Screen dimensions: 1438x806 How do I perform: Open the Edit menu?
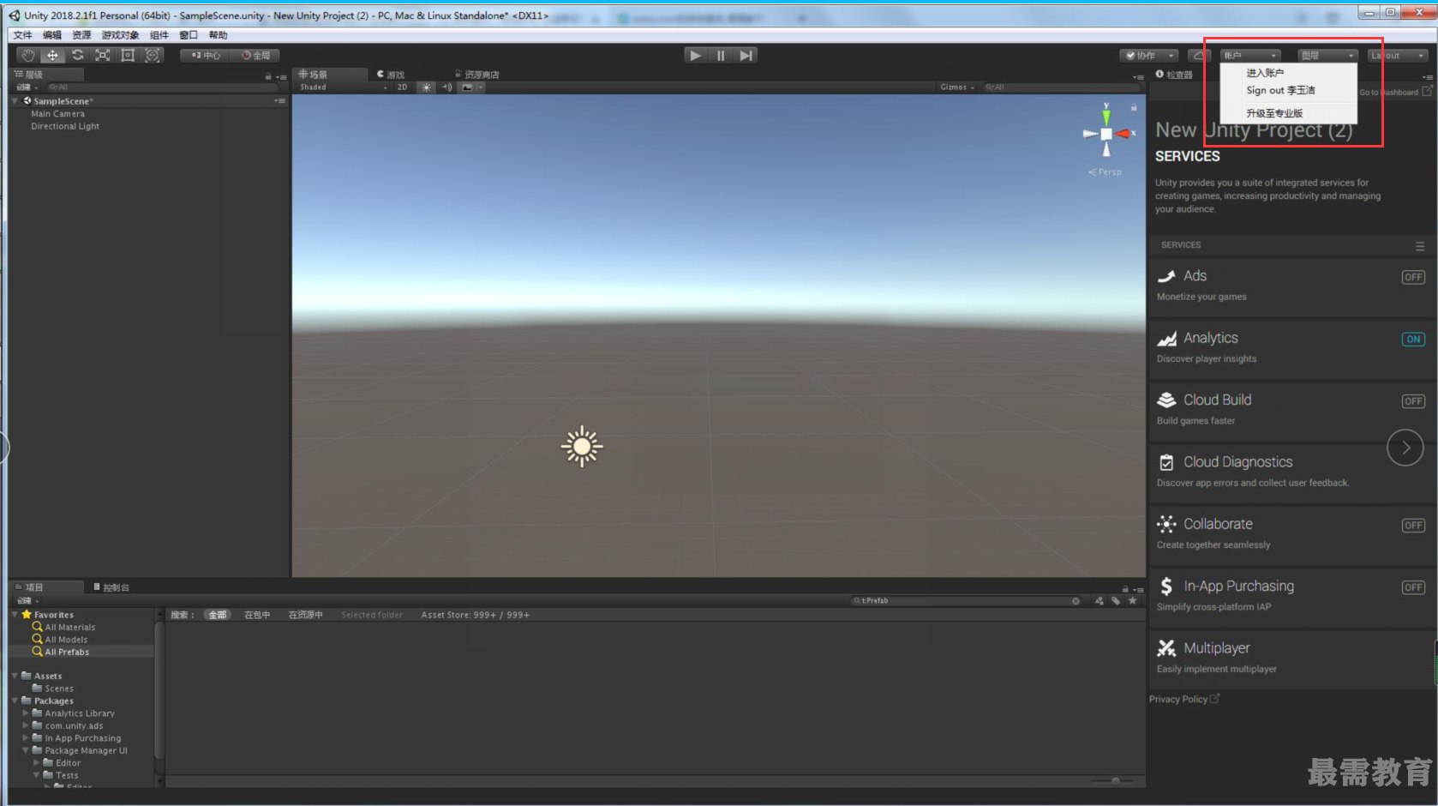point(52,35)
